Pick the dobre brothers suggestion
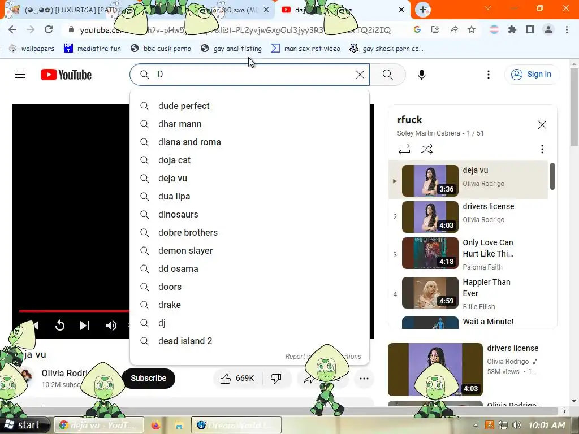The image size is (579, 434). tap(249, 232)
